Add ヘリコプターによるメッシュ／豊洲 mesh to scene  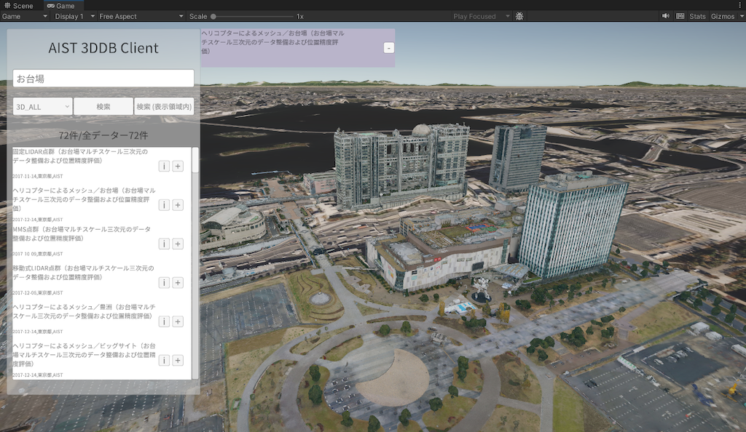tap(178, 322)
